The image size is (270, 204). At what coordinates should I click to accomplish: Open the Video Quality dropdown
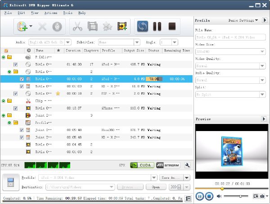(262, 66)
